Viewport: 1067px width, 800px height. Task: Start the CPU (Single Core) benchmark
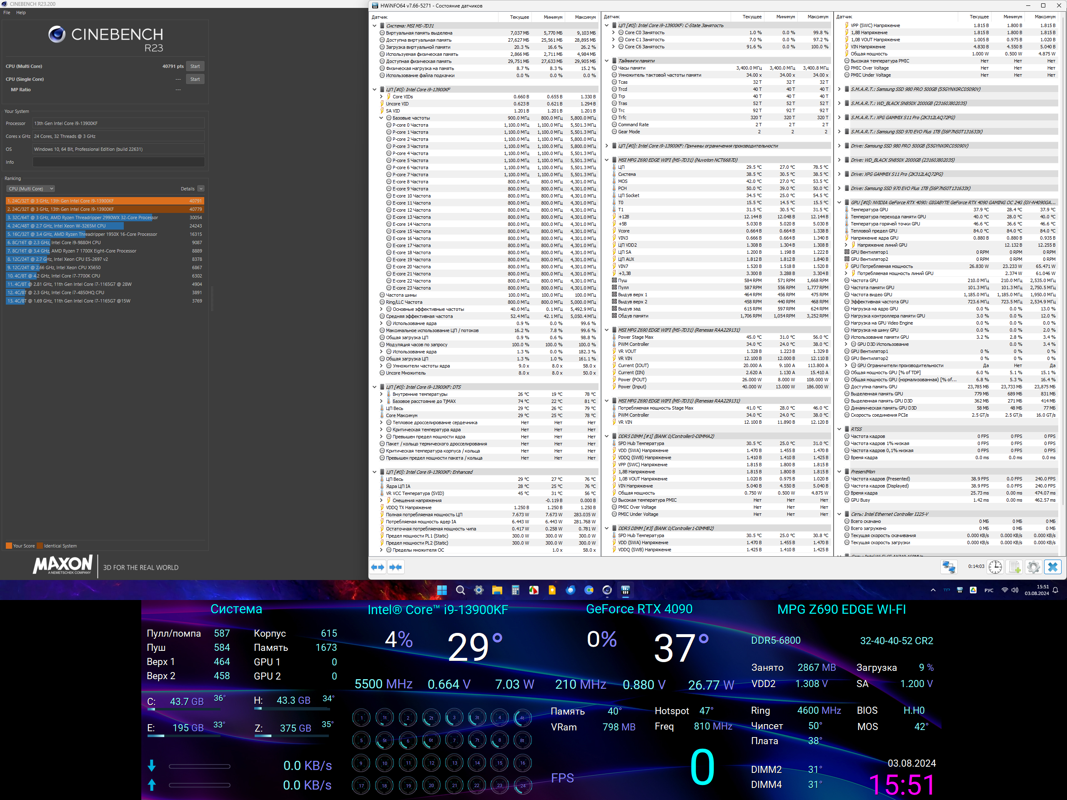tap(195, 79)
